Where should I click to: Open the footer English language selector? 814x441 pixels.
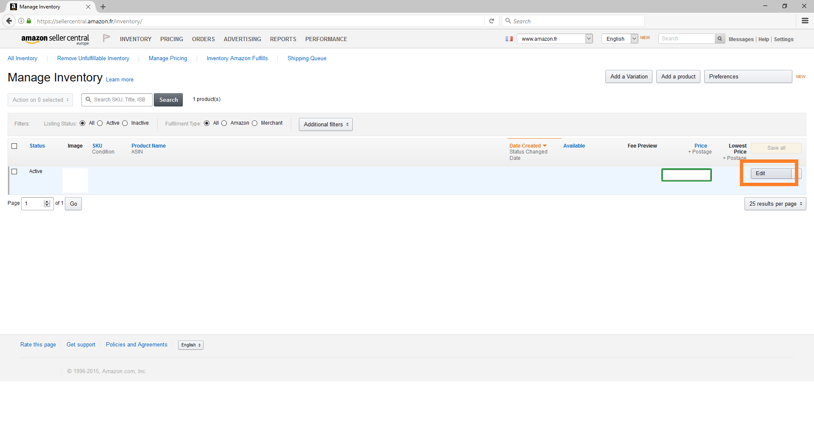pos(191,345)
